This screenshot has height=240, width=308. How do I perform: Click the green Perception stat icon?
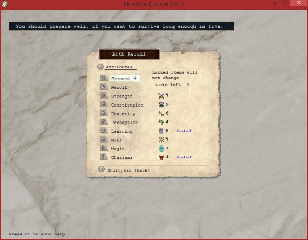coord(161,122)
